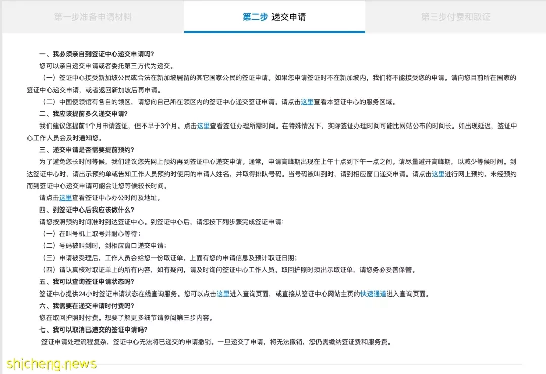Select heading 七、我可以取消已递交的签证申请吗?

point(94,329)
